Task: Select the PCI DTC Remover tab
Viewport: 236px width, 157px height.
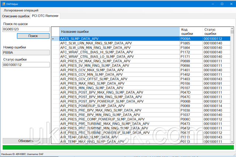Action: coord(45,16)
